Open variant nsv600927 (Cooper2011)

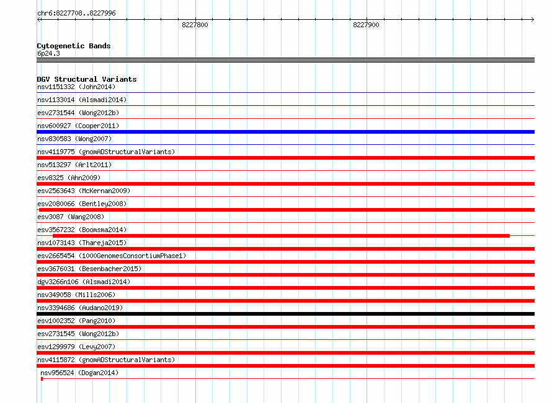pyautogui.click(x=78, y=126)
